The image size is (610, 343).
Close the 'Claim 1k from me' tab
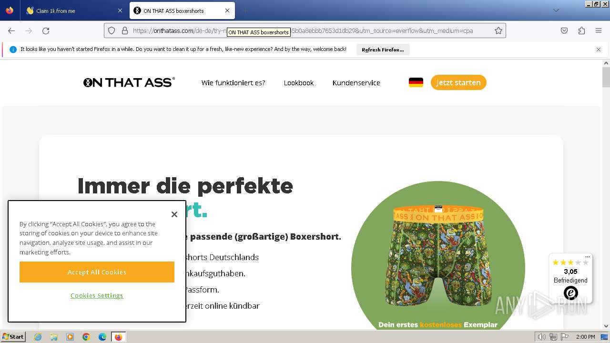pos(120,10)
